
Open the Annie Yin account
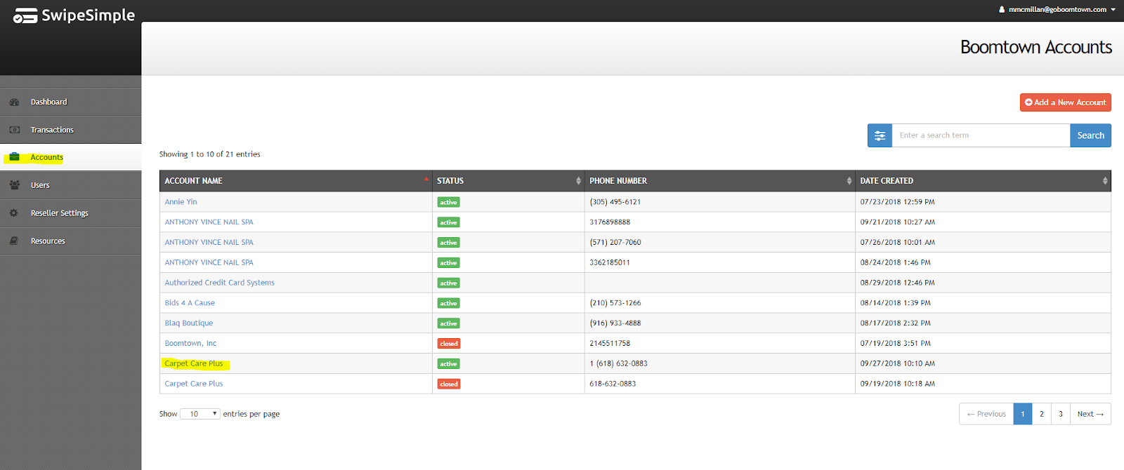[181, 202]
